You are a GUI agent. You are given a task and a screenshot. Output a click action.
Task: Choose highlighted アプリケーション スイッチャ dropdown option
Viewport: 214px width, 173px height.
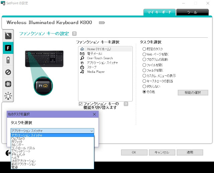click(x=52, y=135)
